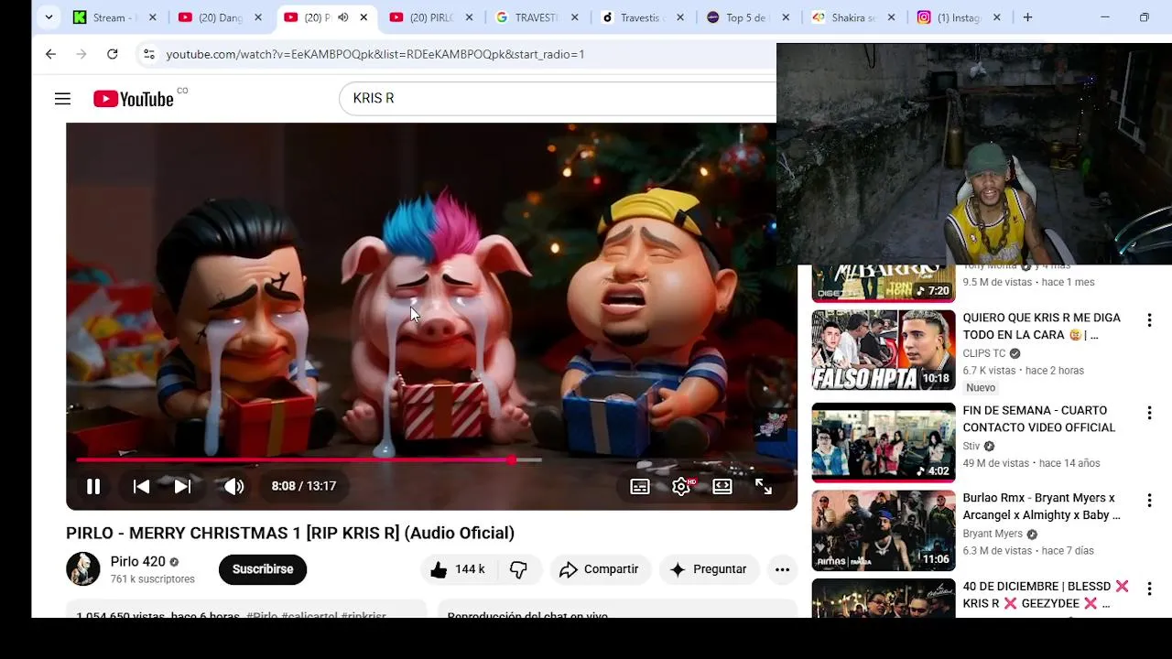The image size is (1172, 659).
Task: Share the video with Compartir button
Action: (600, 569)
